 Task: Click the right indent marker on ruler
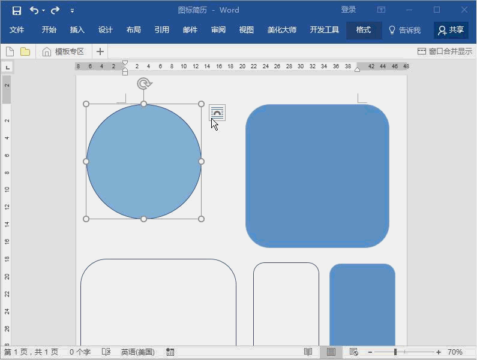358,69
